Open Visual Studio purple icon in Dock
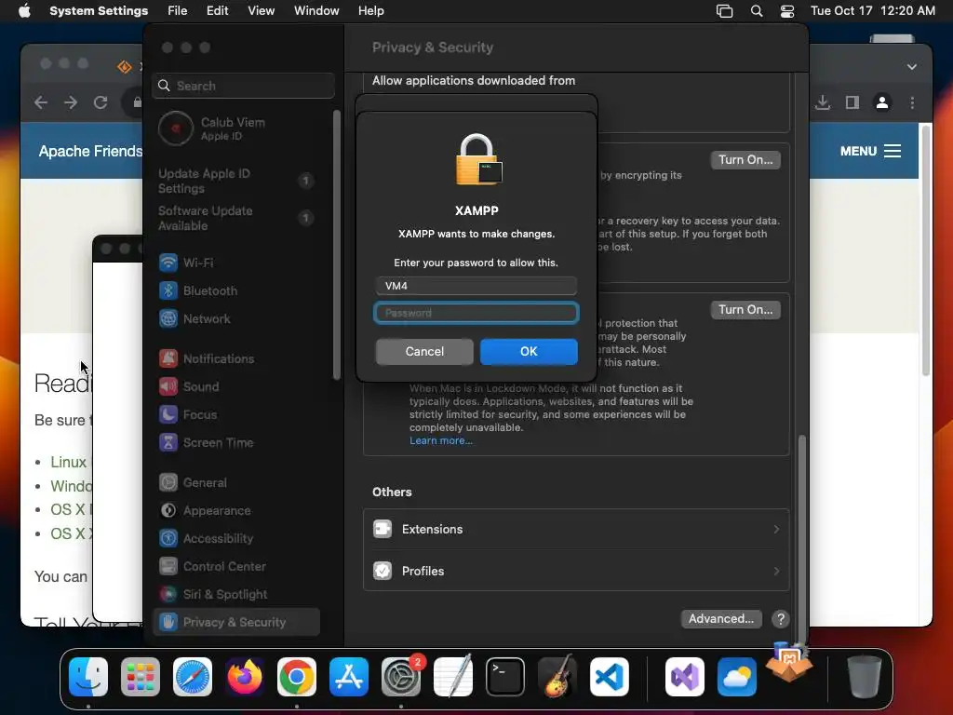The image size is (953, 715). [x=685, y=677]
